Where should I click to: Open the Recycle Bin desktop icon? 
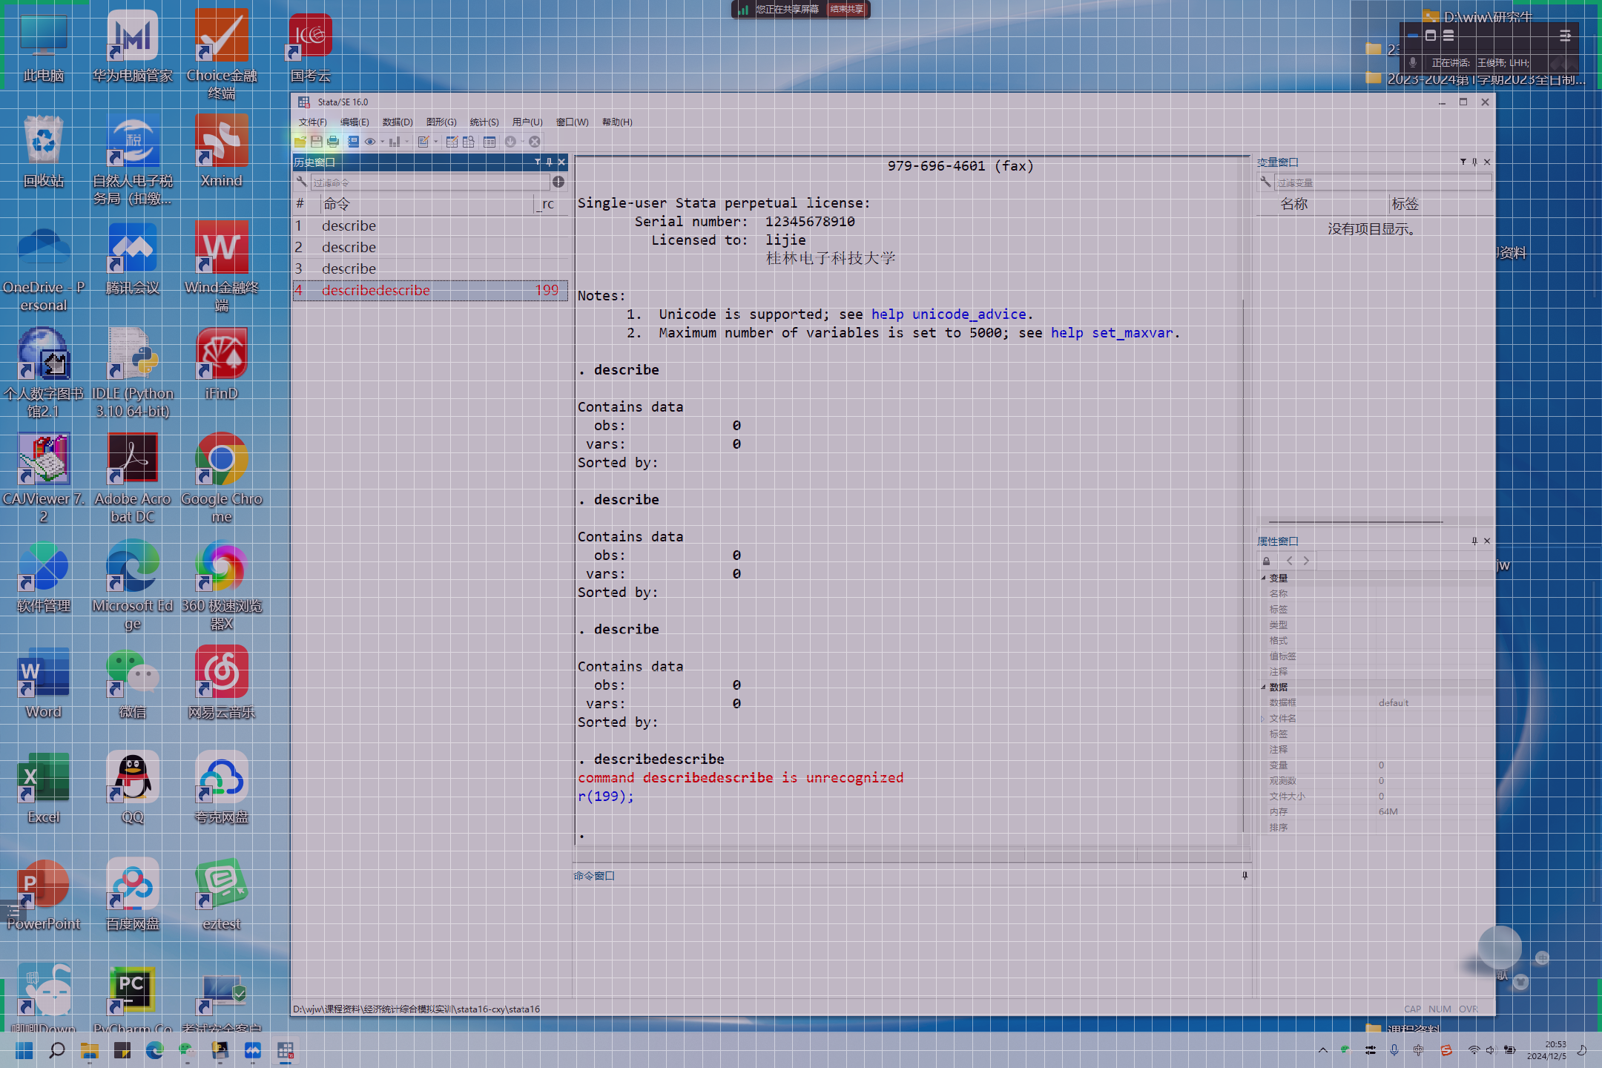44,151
